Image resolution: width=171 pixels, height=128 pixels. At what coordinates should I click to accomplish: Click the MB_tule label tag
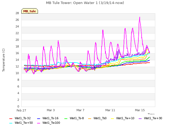(x=30, y=11)
